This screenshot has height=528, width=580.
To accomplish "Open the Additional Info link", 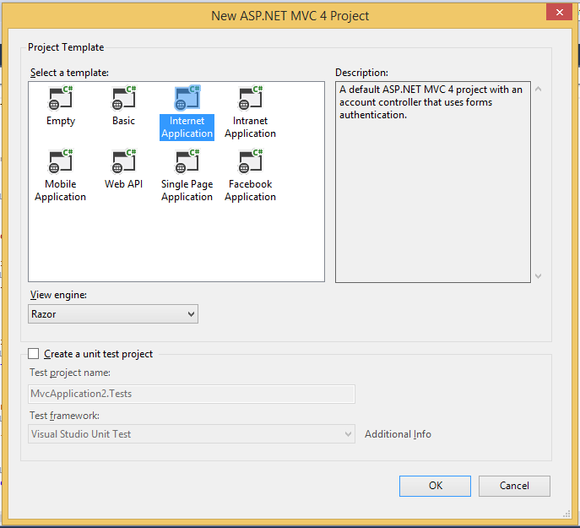I will (398, 434).
